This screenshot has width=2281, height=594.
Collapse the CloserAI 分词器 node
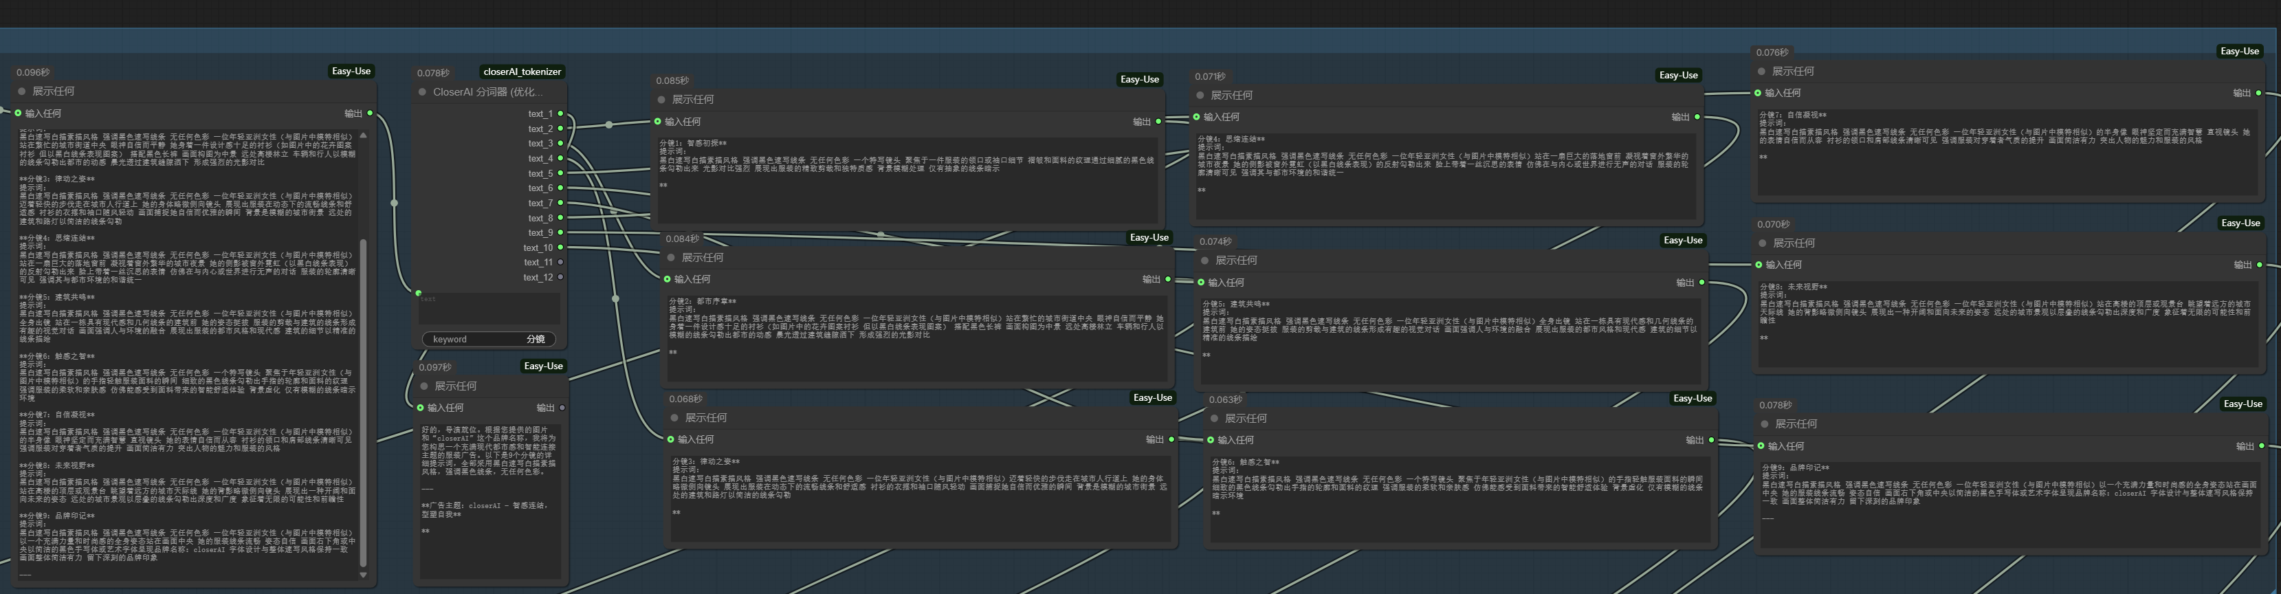422,92
